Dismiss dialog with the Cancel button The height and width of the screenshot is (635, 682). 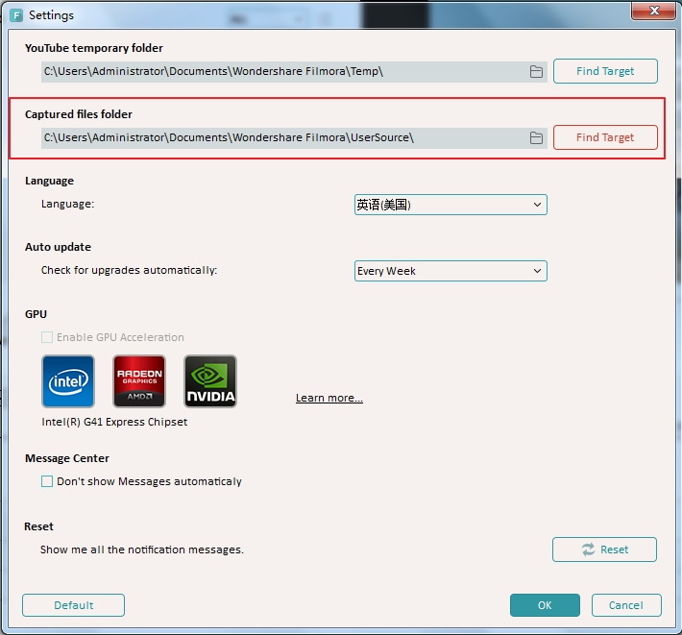point(626,605)
